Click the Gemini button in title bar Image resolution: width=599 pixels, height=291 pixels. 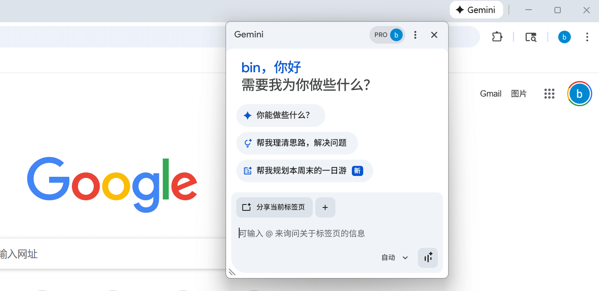[x=476, y=10]
